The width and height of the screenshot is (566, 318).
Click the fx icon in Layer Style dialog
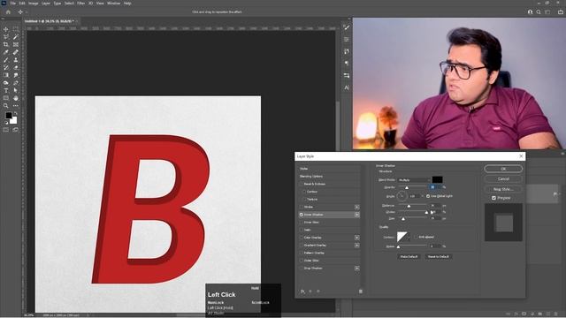pyautogui.click(x=302, y=291)
